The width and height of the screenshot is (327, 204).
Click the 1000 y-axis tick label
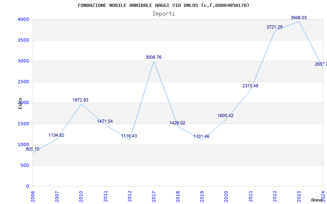[x=23, y=145]
